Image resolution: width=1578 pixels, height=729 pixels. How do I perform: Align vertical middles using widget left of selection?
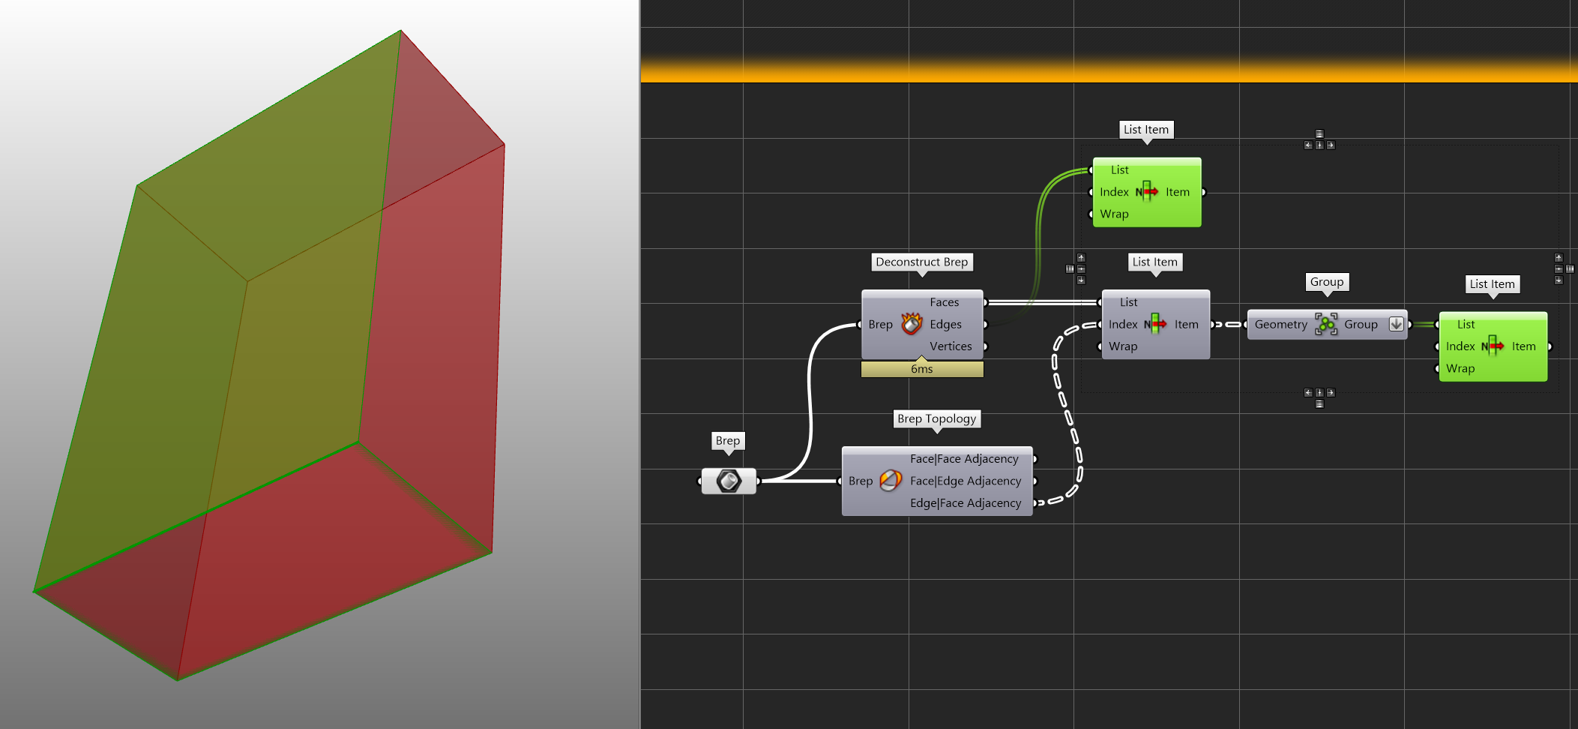point(1081,268)
